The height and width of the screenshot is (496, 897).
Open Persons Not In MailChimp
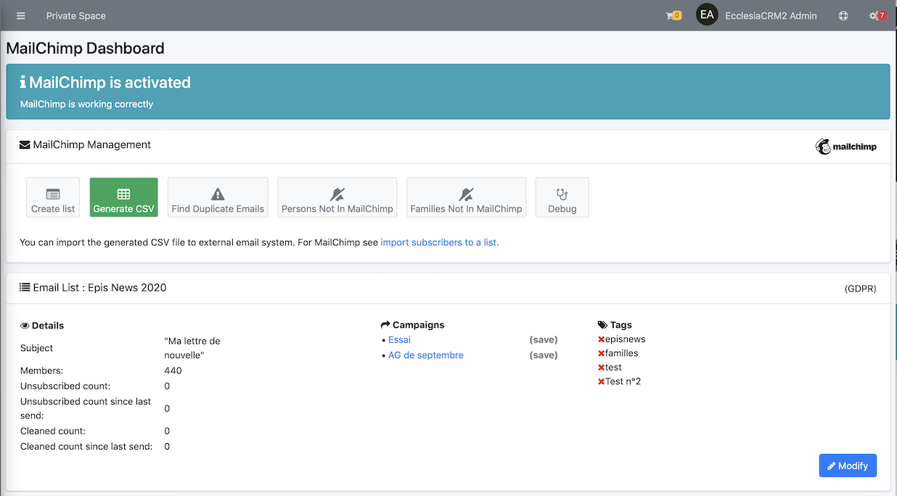(x=337, y=197)
